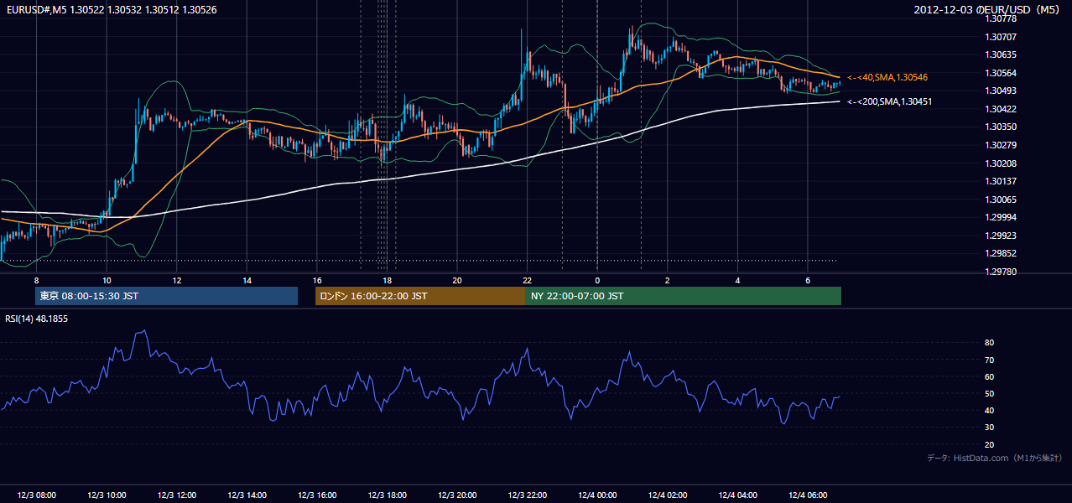Click RSI axis level 40
This screenshot has width=1072, height=503.
990,410
